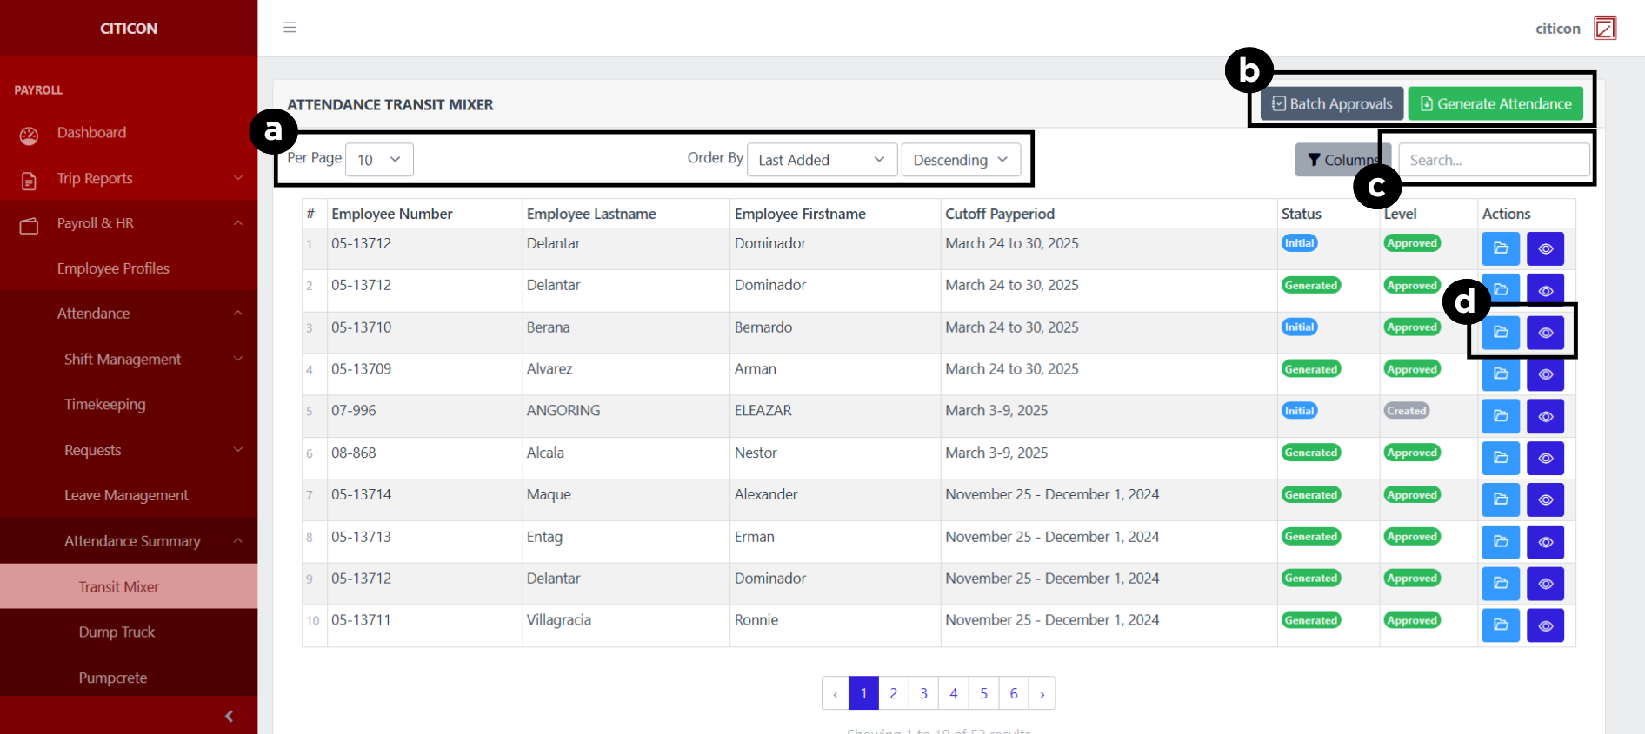View Maque attendance using eye icon

click(x=1545, y=499)
